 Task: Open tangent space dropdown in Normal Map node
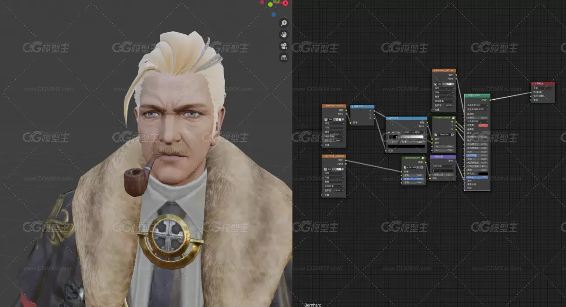(443, 166)
